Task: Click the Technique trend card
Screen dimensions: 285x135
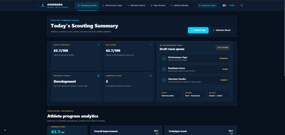Action: [200, 130]
